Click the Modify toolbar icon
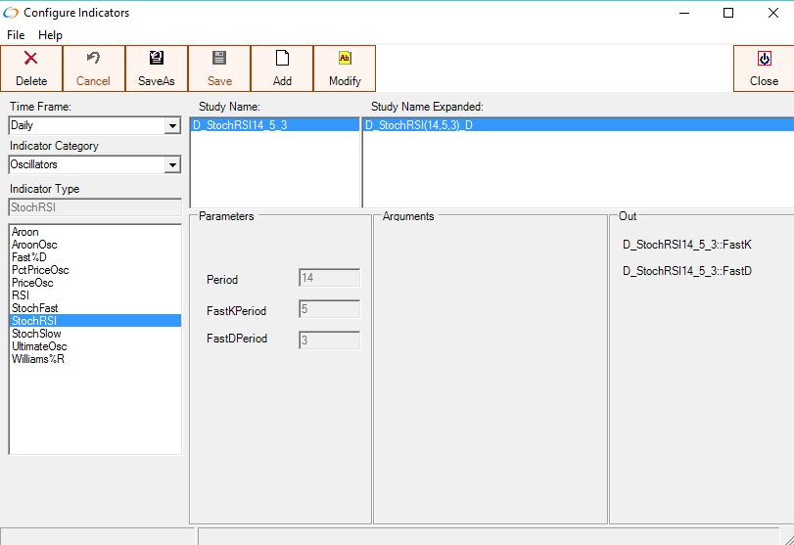 pos(345,60)
